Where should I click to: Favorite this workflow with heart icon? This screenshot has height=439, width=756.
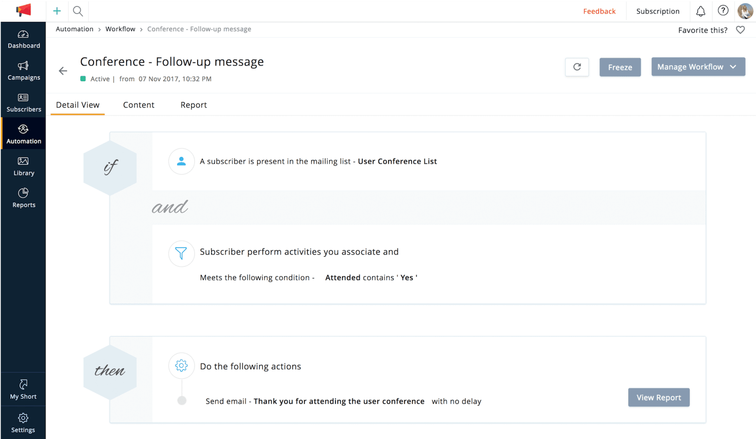[x=740, y=30]
